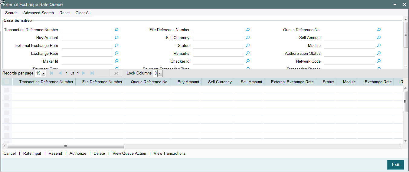
Task: Click into the Network Code input field
Action: click(350, 61)
